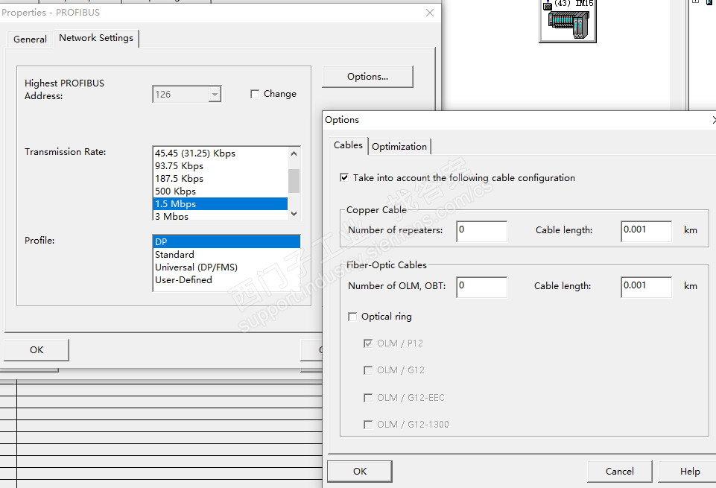Viewport: 716px width, 488px height.
Task: Select 93.75 Kbps transmission rate
Action: [221, 166]
